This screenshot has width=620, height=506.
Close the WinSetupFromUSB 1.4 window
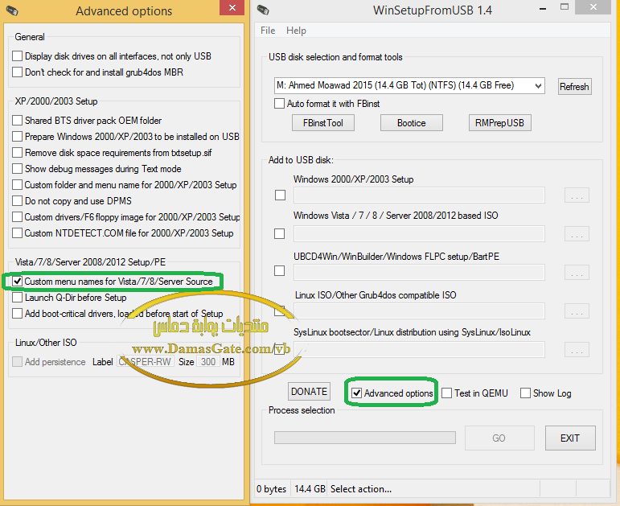point(593,7)
